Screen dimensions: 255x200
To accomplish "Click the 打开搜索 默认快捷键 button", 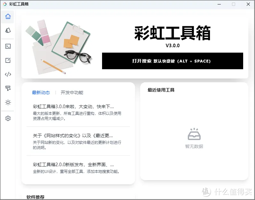I will point(172,61).
